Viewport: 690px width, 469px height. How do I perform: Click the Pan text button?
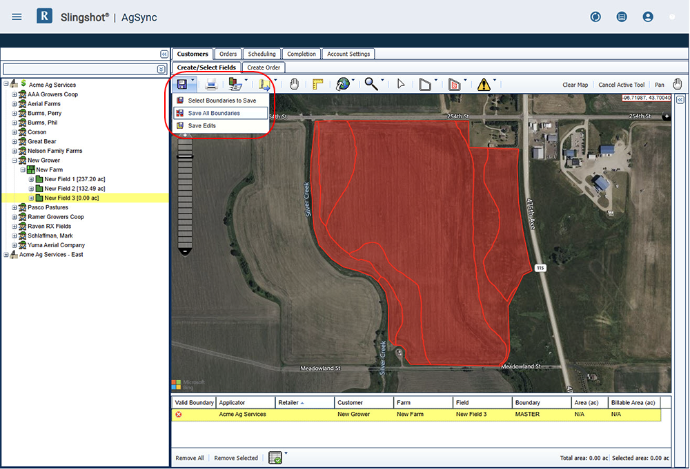click(660, 85)
